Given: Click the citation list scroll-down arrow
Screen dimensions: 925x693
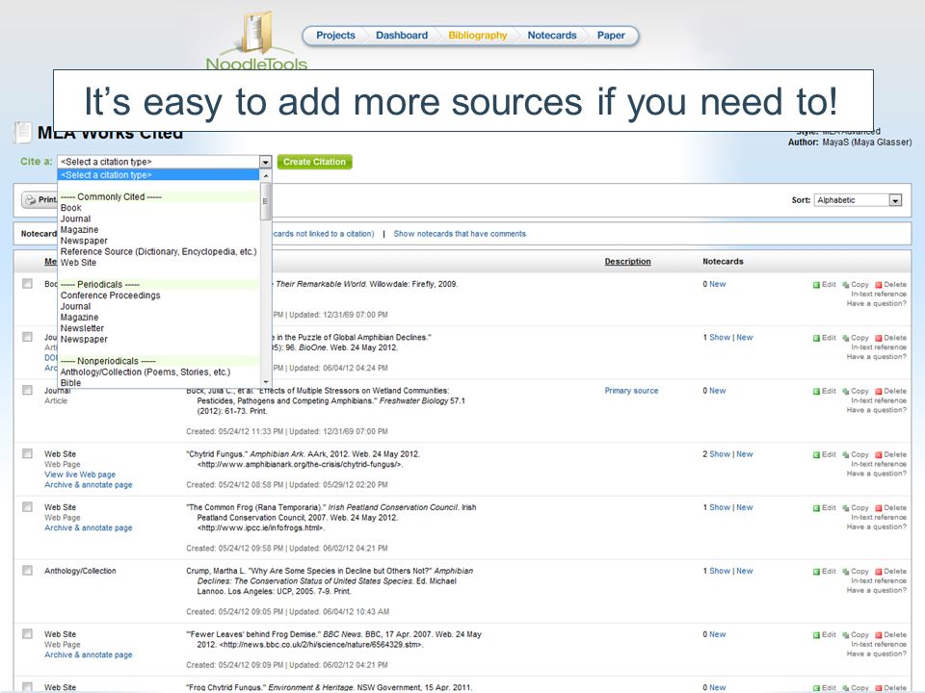Looking at the screenshot, I should pos(266,382).
